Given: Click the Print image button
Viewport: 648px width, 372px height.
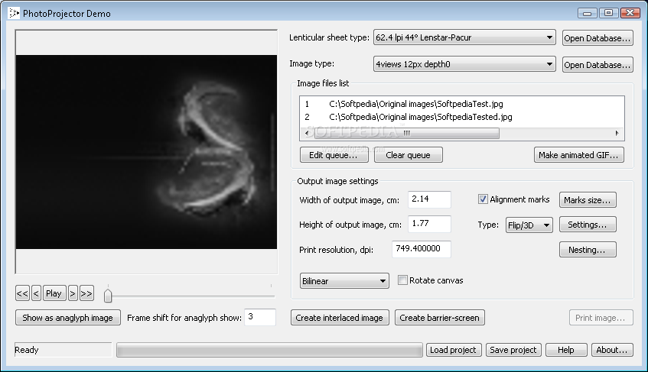Looking at the screenshot, I should pos(601,318).
